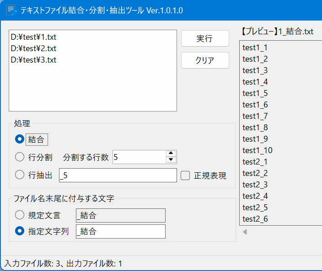Click preview line test1_4
322x271 pixels.
pos(255,82)
